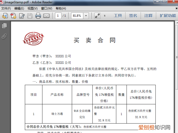Open the Attachments paperclip panel
Screen dimensions: 178x133
click(4, 36)
